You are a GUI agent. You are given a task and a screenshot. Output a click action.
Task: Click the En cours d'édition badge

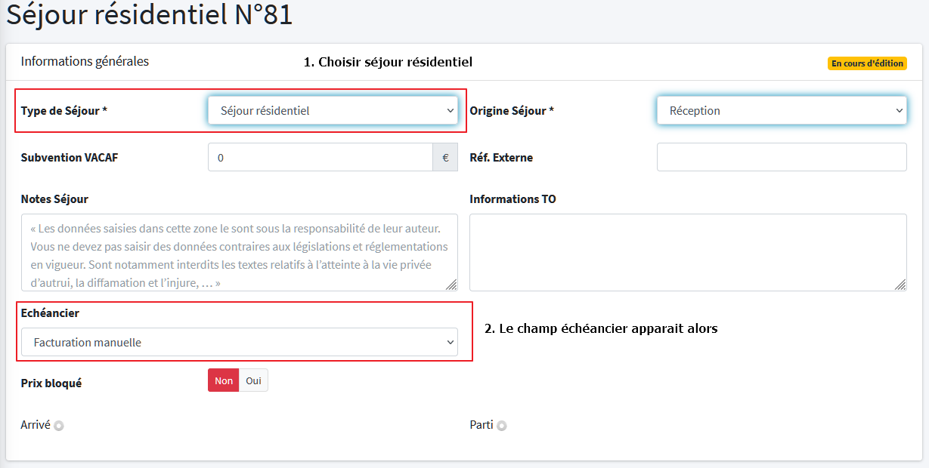coord(867,63)
